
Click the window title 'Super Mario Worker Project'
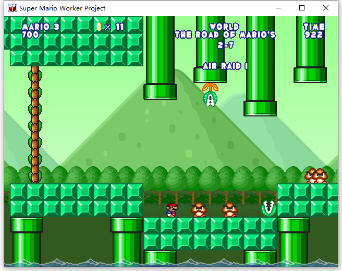63,8
